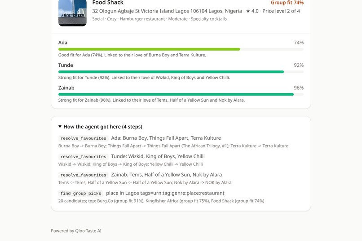Select the 'Social · Cozy · Hamburger restaurant' tags line
Viewport: 362px width, 241px height.
159,19
